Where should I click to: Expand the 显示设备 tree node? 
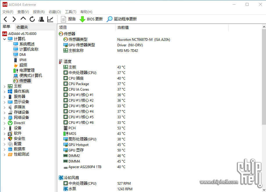click(5, 102)
